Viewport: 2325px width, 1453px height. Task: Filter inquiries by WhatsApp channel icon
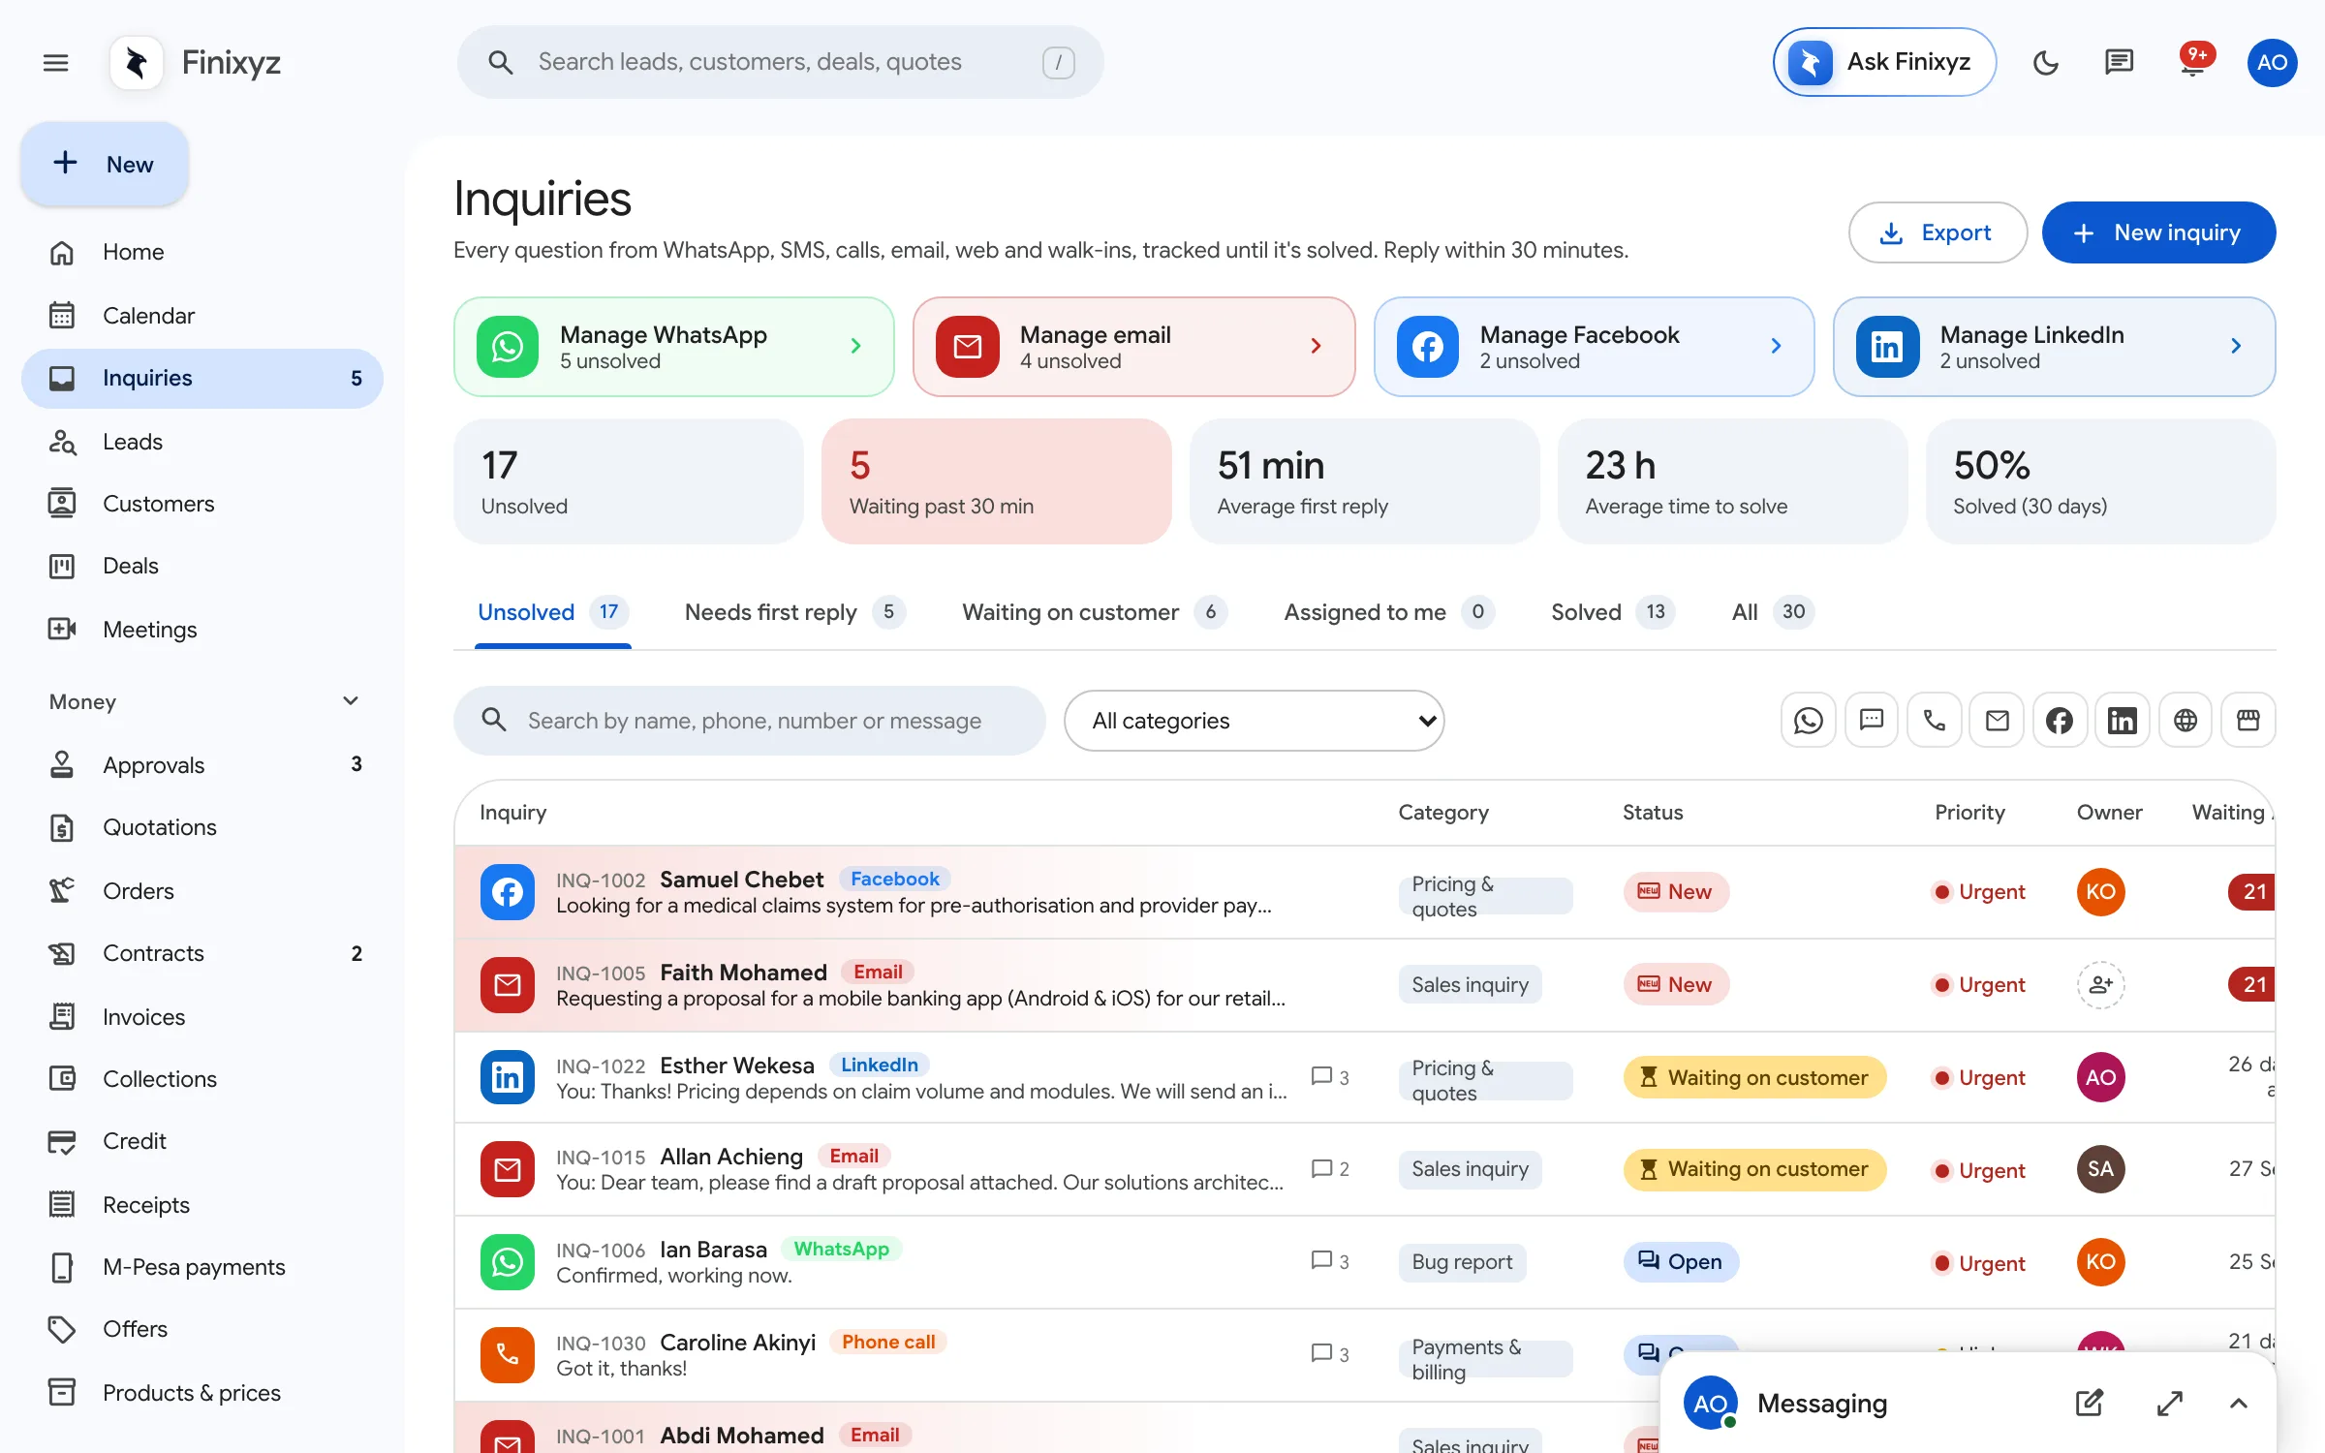tap(1808, 721)
